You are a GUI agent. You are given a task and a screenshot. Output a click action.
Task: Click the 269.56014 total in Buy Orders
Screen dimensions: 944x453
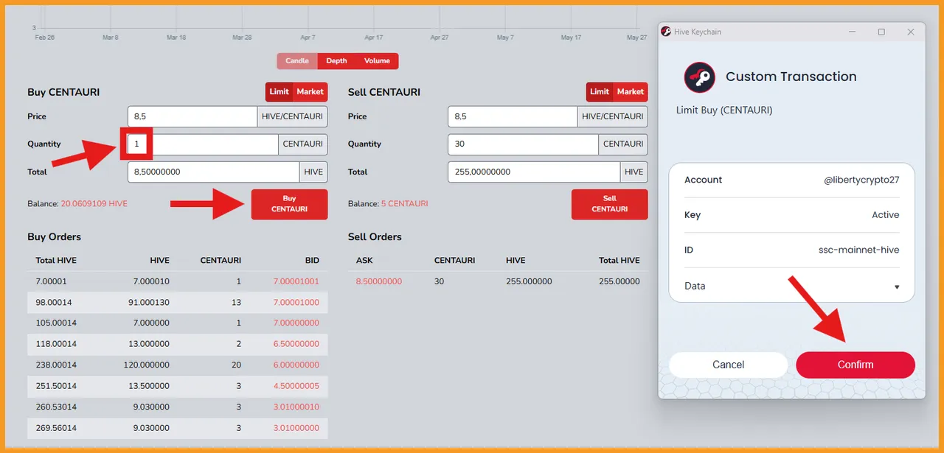56,427
